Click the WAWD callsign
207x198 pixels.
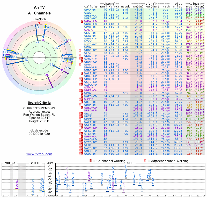coord(88,13)
